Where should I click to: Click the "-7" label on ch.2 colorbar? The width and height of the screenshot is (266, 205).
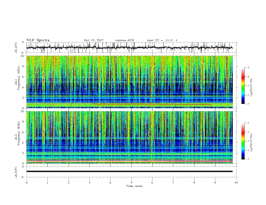point(248,159)
